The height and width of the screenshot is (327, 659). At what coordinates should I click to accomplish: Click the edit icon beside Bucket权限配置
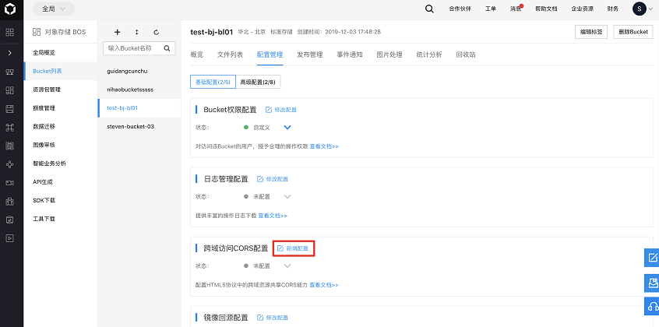tap(269, 110)
